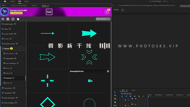Viewport: 190px width, 107px height.
Task: Go to the Home screen icon
Action: [x=5, y=1]
